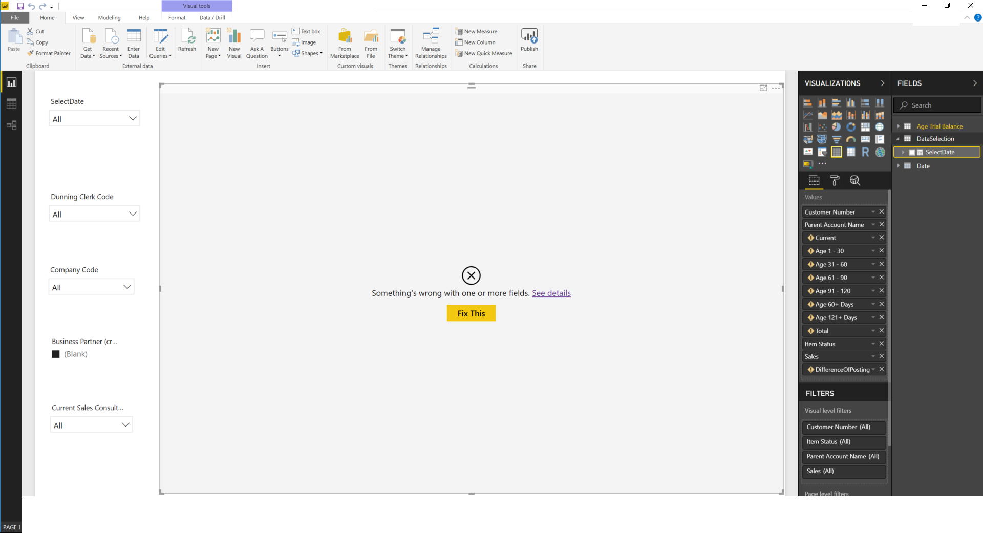Remove the DifferenceOfPosting field
Screen dimensions: 983x533
click(882, 369)
